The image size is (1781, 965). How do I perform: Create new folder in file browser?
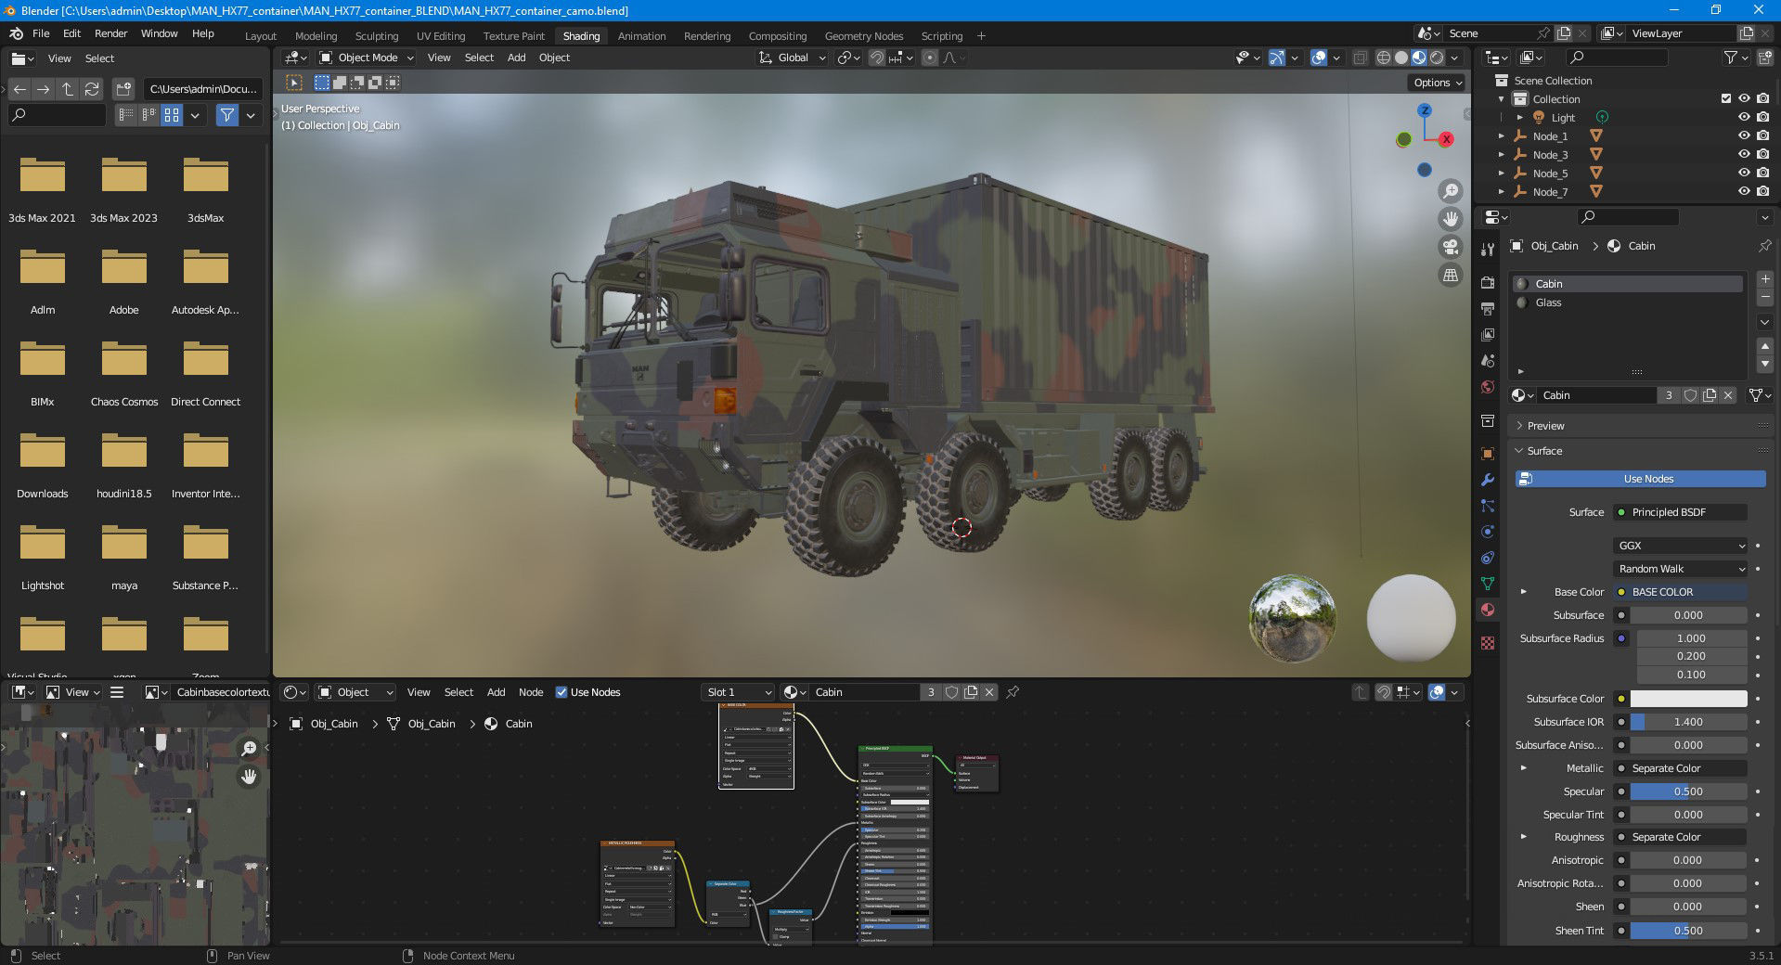click(x=123, y=89)
